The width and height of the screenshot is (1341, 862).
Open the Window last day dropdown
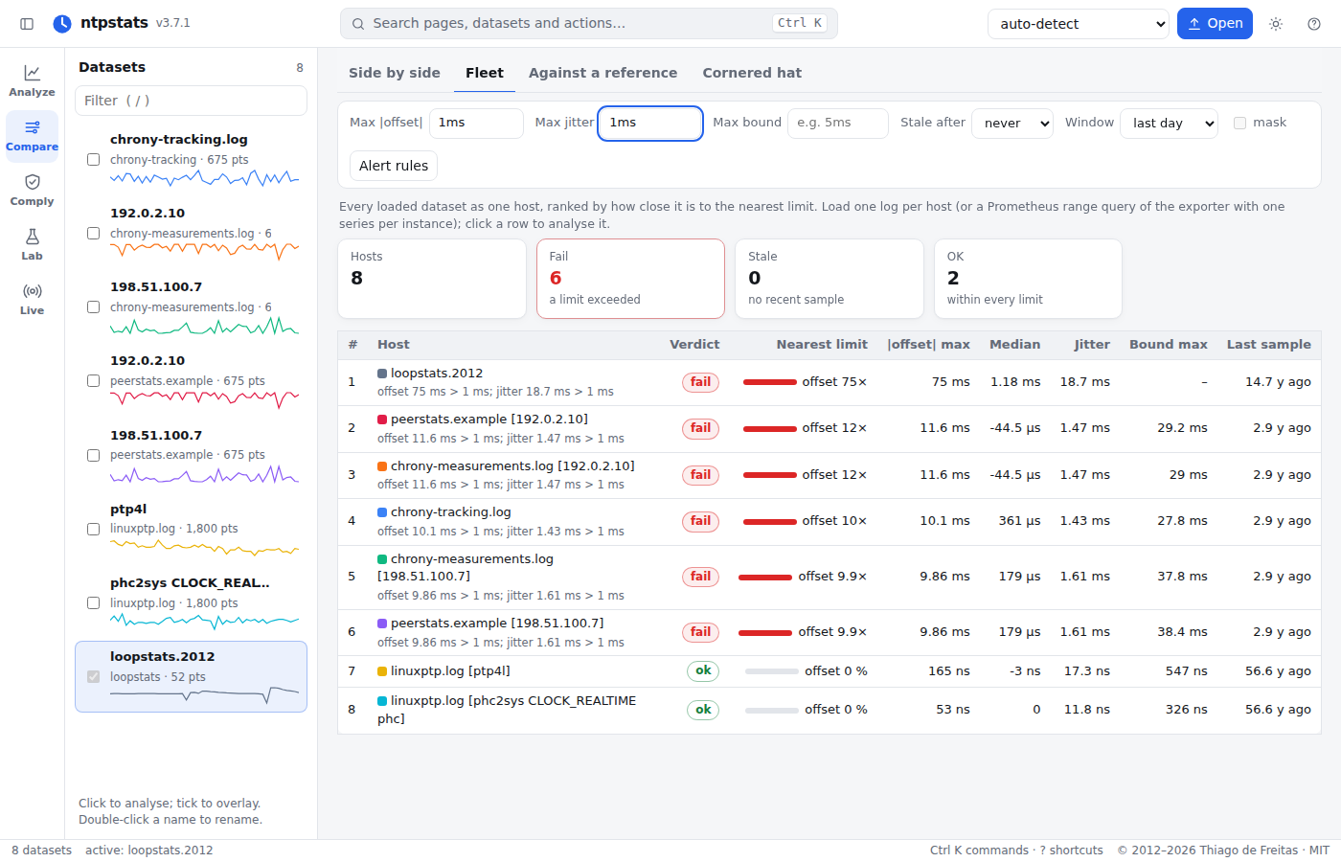click(1169, 124)
